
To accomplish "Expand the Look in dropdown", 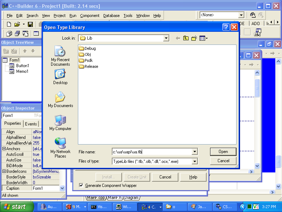I will pos(166,38).
